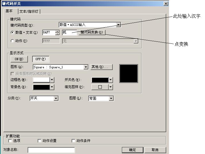205x154 pixels.
Task: Pick the 开关色 color swatch
Action: point(100,80)
